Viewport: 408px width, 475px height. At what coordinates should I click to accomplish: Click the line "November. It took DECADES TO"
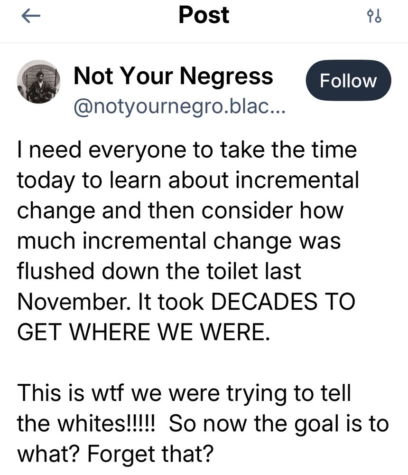tap(186, 302)
